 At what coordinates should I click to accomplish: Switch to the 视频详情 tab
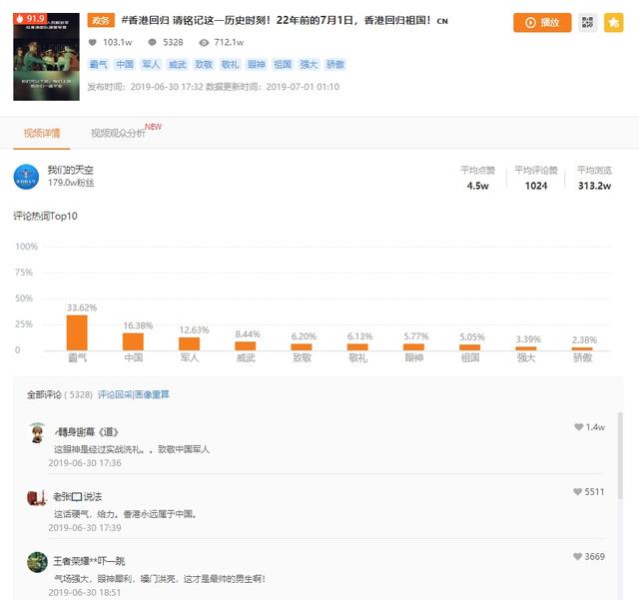pos(42,134)
